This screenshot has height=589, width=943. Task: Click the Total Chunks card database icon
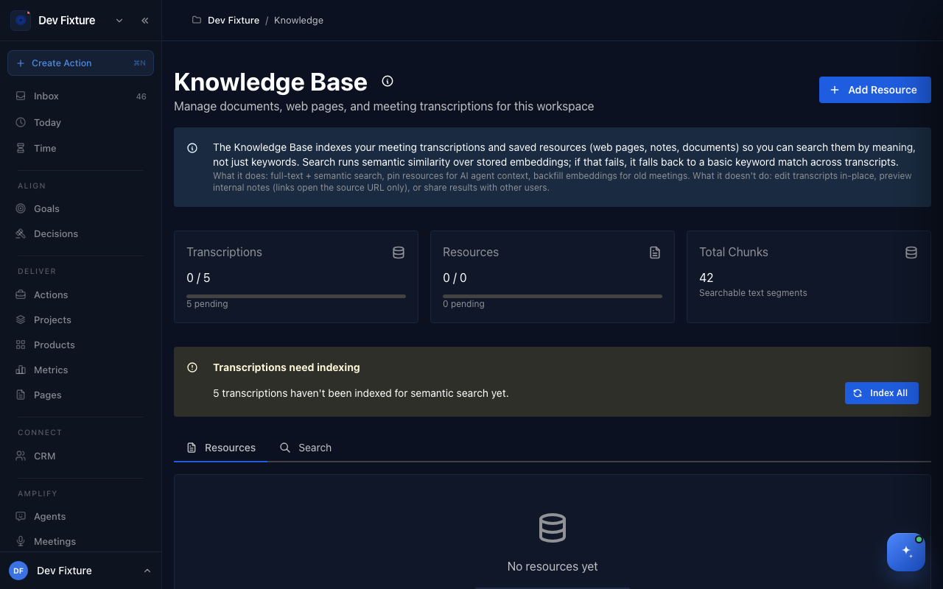pos(911,253)
